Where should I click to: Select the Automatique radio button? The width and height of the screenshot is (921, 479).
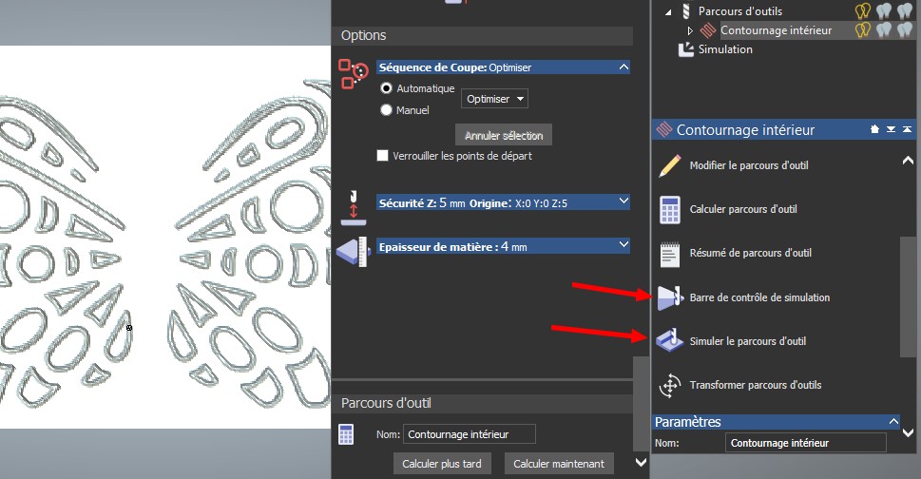point(386,88)
